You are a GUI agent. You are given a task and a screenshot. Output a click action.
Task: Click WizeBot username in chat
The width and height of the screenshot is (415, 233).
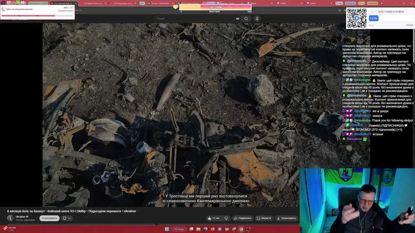pos(356,125)
